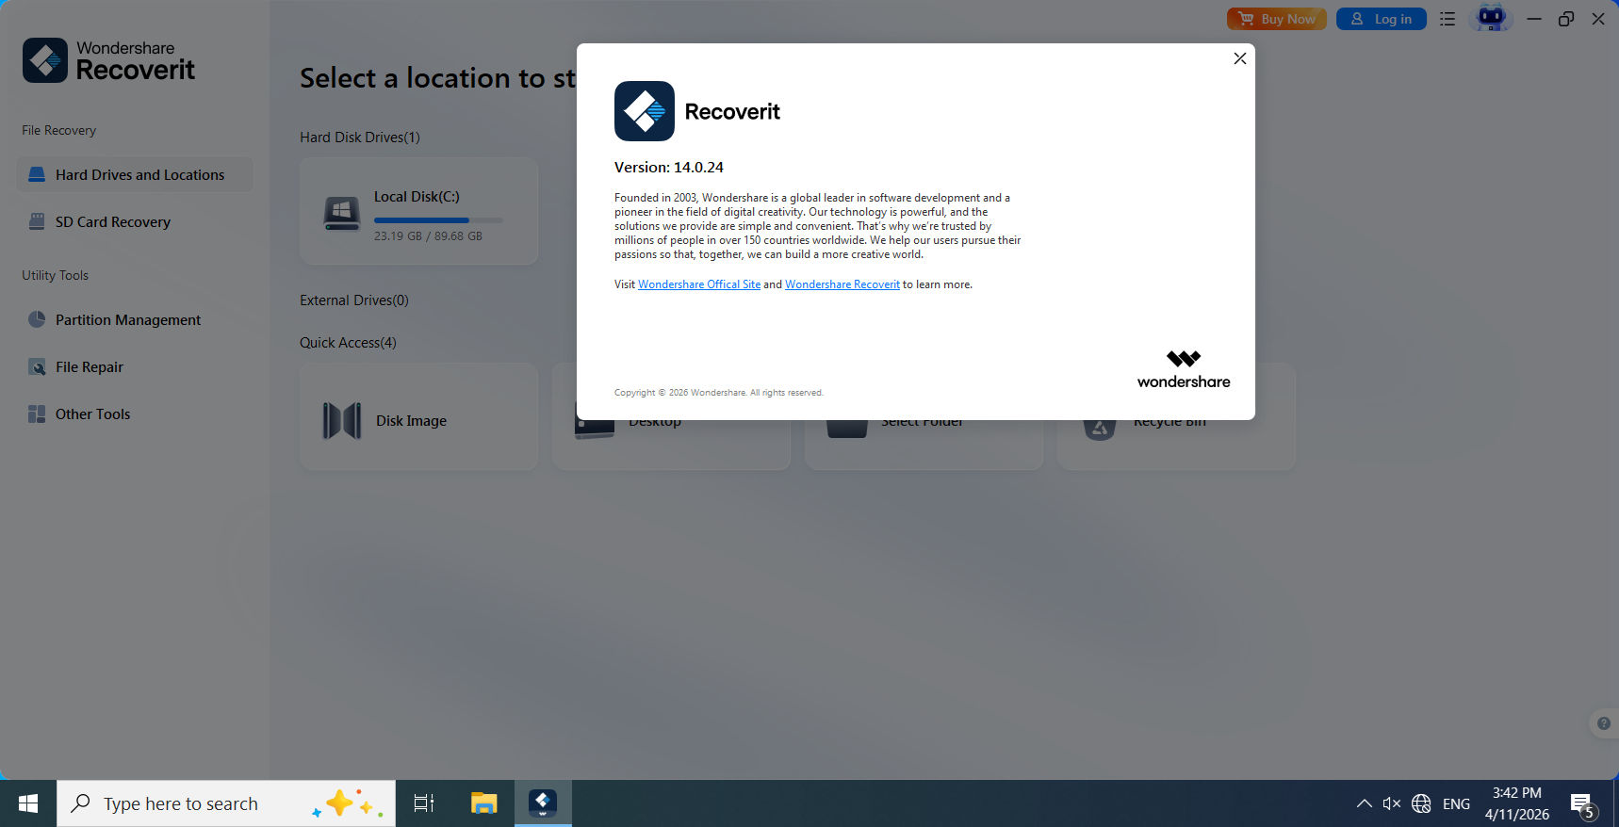Screen dimensions: 1619x827
Task: Open File Repair in sidebar
Action: click(135, 367)
